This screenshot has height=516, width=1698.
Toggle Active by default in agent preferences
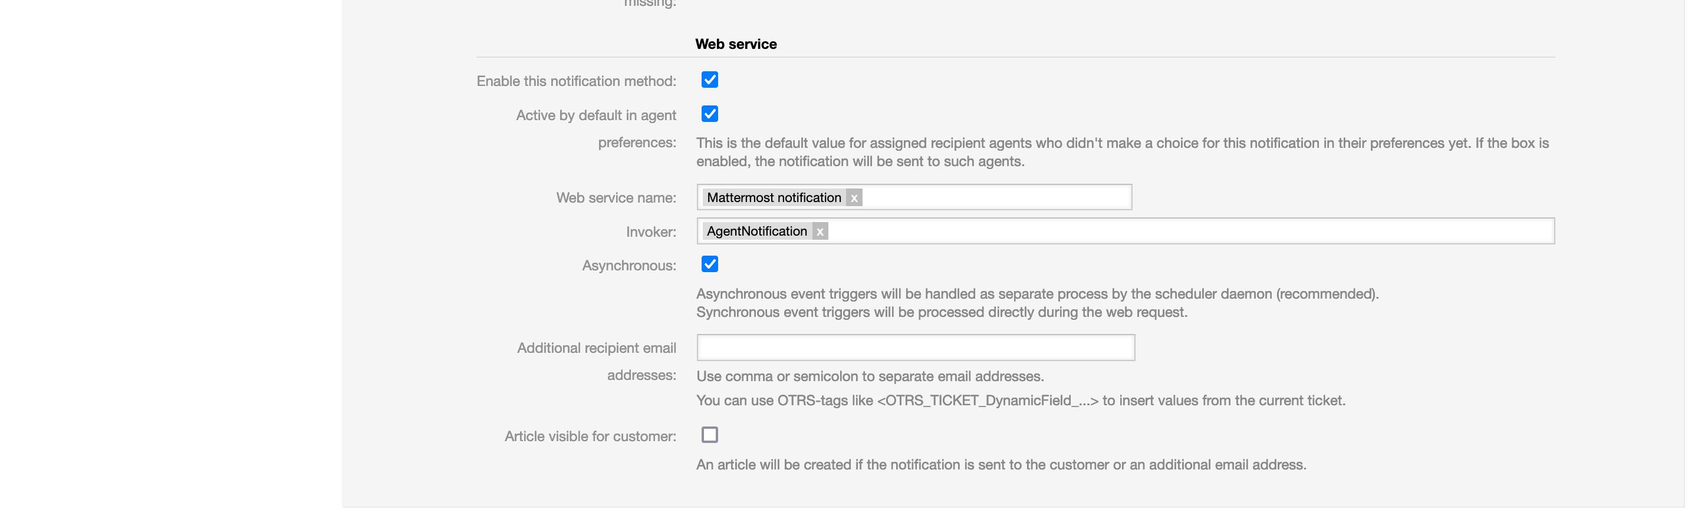709,114
